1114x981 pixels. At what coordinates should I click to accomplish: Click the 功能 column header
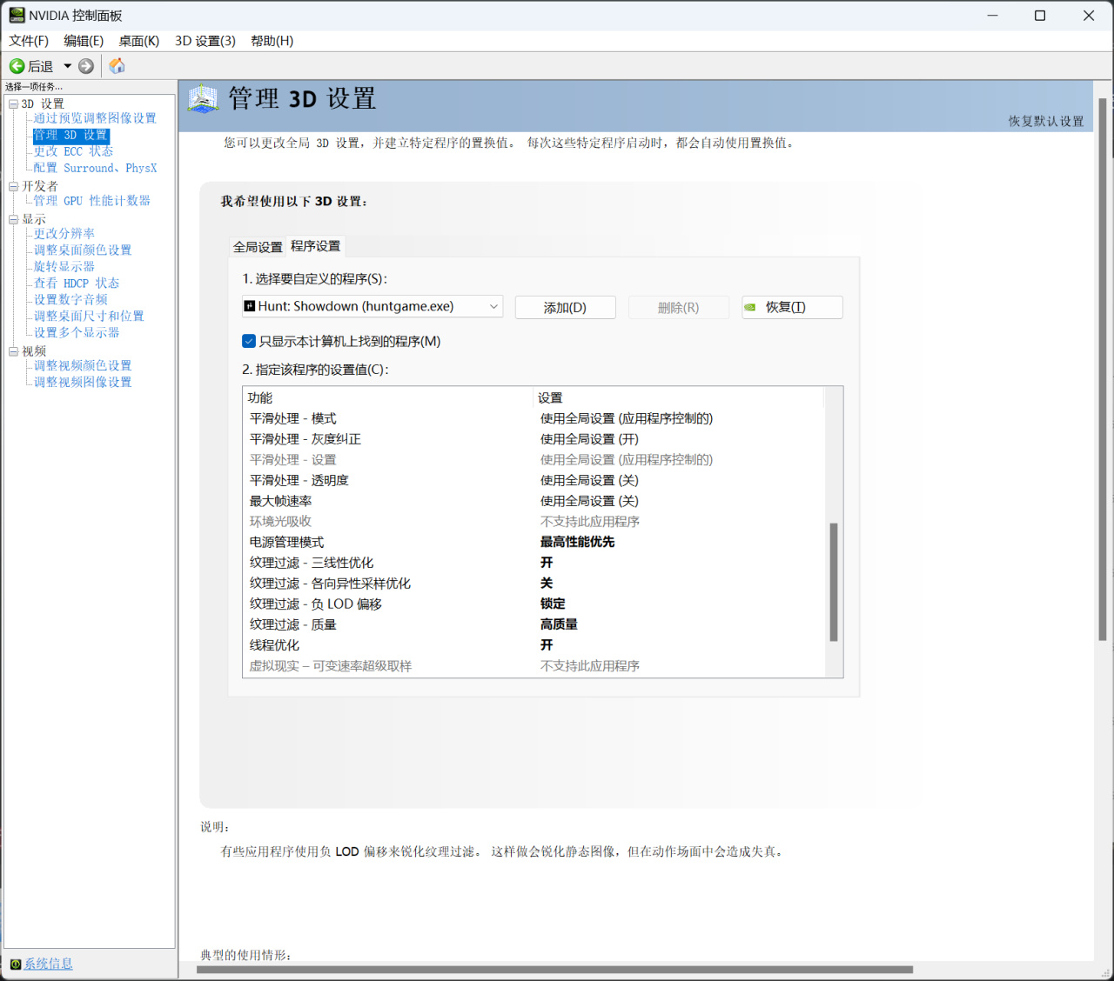(387, 397)
